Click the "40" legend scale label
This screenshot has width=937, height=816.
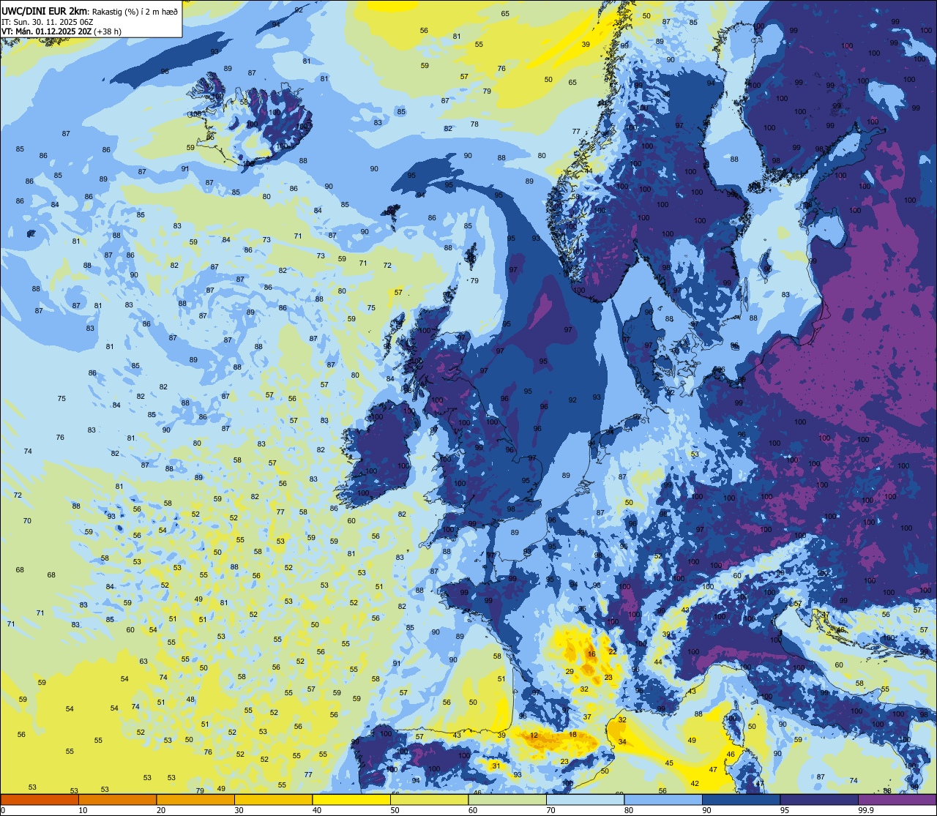click(317, 810)
